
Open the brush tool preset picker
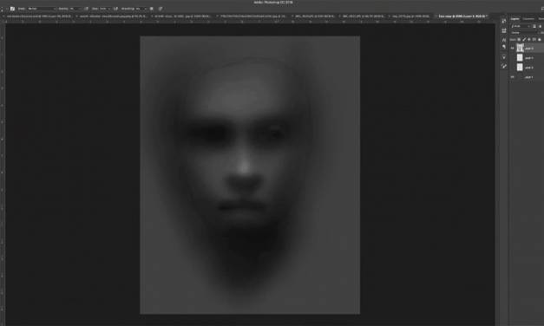[x=12, y=9]
